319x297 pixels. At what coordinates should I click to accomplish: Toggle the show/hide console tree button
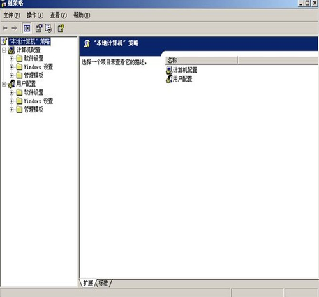coord(27,28)
